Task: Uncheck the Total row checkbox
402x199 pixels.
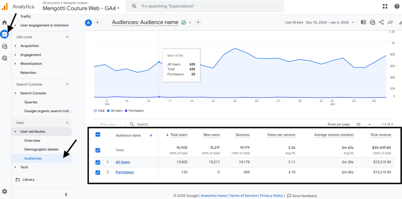Action: coord(98,150)
